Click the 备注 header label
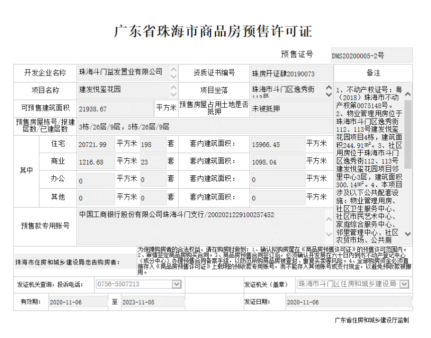 click(373, 73)
